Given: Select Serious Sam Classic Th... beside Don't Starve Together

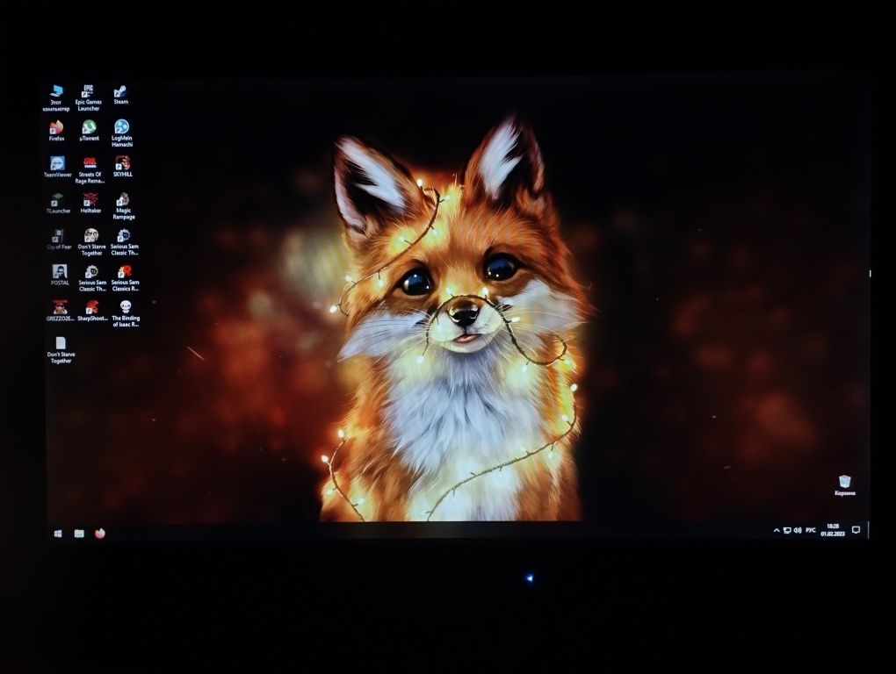Looking at the screenshot, I should pyautogui.click(x=124, y=242).
